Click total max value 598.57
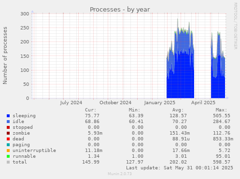The image size is (240, 179). 222,162
